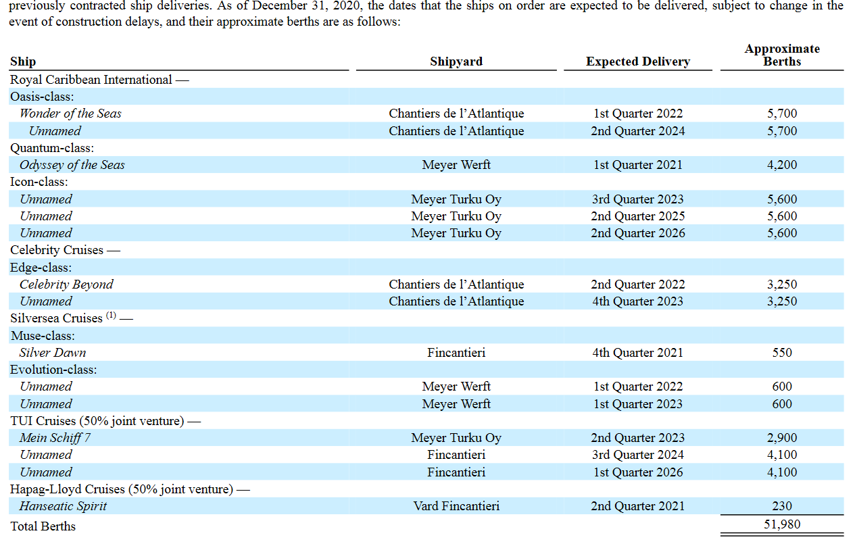Viewport: 855px width, 544px height.
Task: Click the footnote (1) beside Silversea Cruises
Action: [x=112, y=316]
